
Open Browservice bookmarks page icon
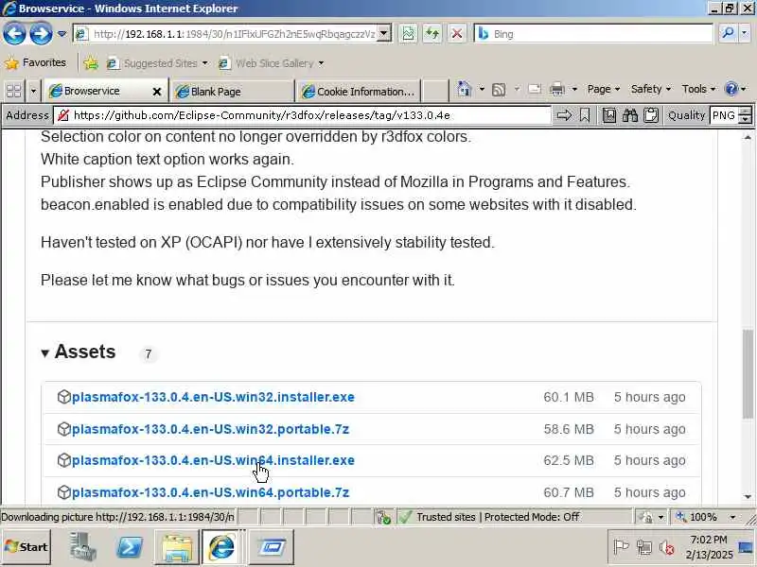pos(608,115)
